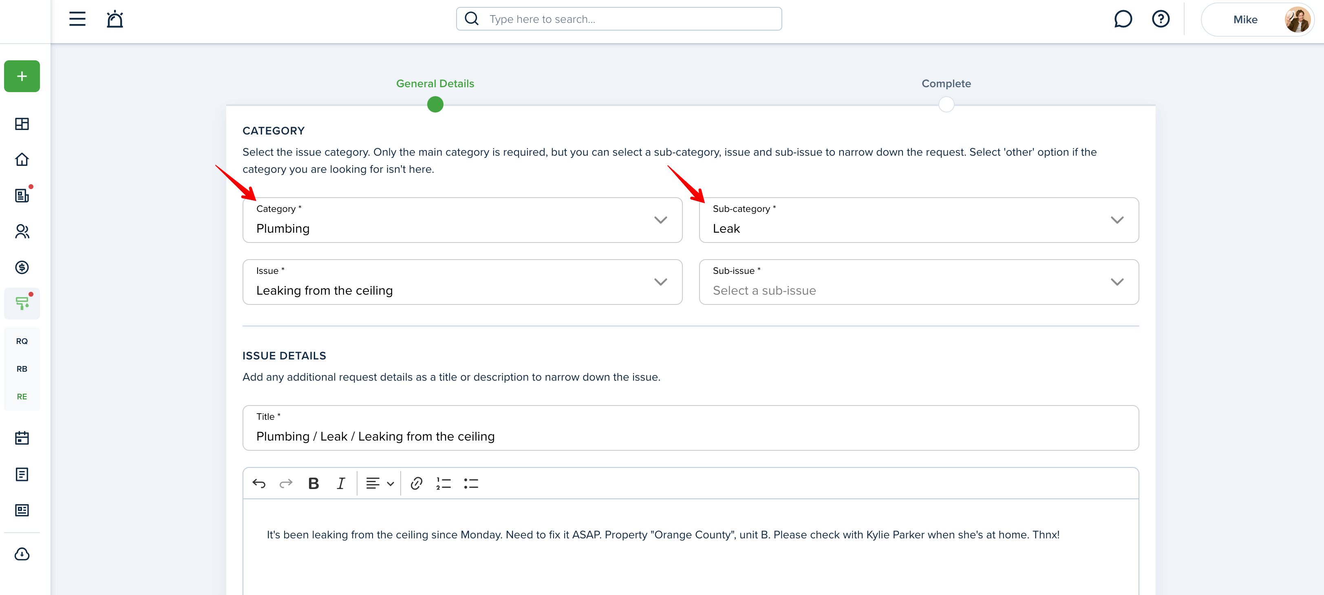The height and width of the screenshot is (595, 1324).
Task: Toggle numbered list formatting
Action: 443,483
